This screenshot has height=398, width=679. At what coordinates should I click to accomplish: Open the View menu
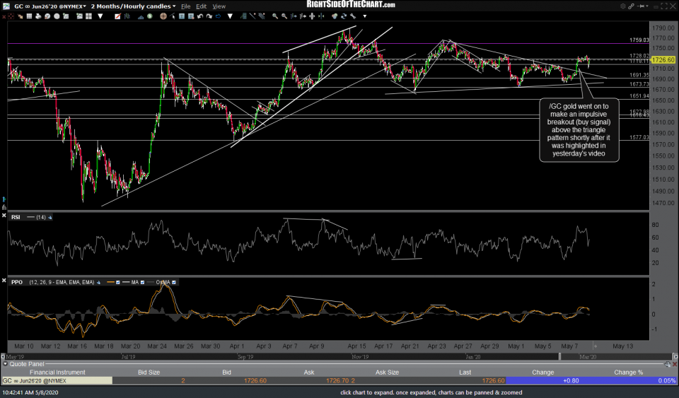point(219,6)
